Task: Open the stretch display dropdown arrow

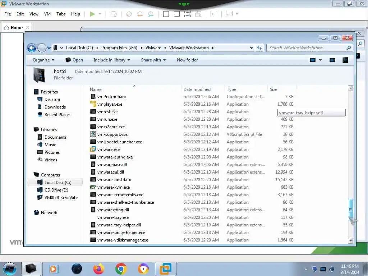Action: click(237, 14)
